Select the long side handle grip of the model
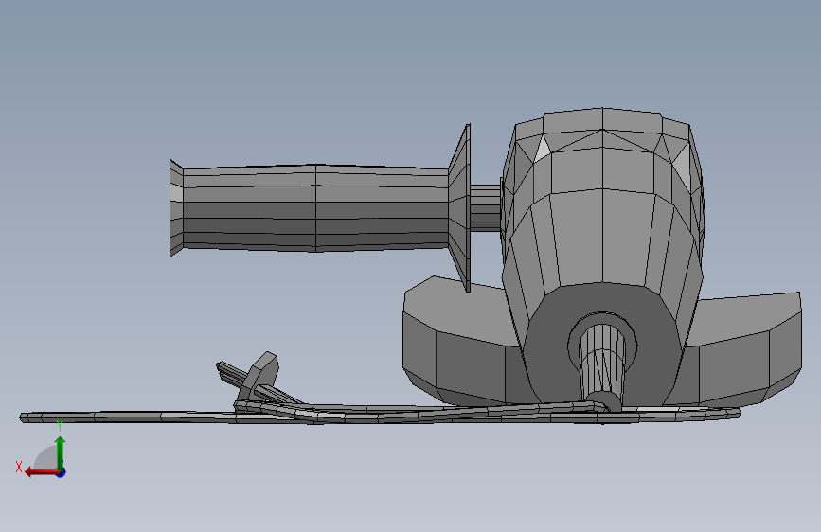Screen dimensions: 821x532 314,208
